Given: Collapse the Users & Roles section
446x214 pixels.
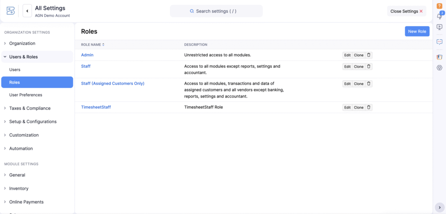Looking at the screenshot, I should click(37, 57).
